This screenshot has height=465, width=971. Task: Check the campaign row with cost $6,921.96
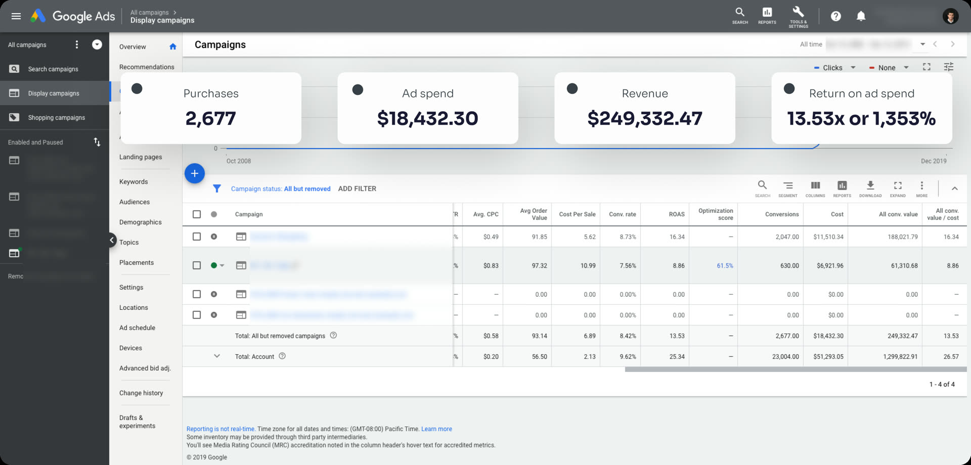click(197, 265)
